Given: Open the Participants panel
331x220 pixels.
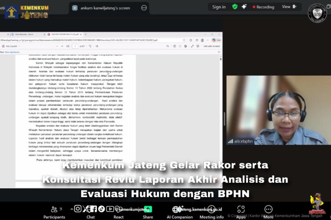Looking at the screenshot, I should 54,212.
